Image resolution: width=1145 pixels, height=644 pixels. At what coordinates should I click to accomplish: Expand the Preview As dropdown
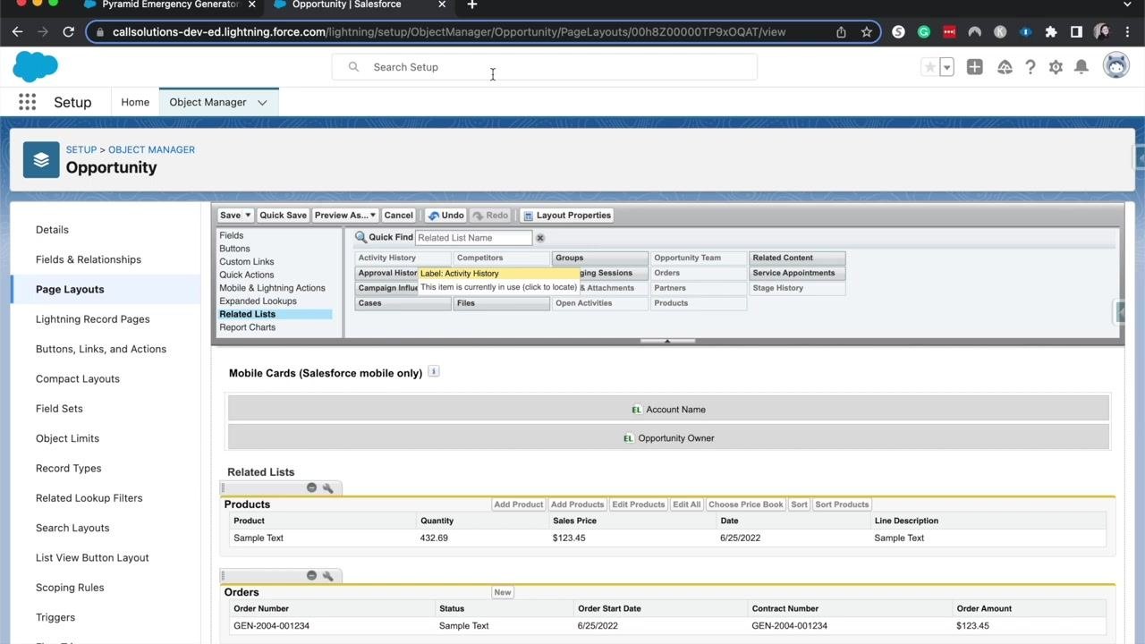click(373, 215)
